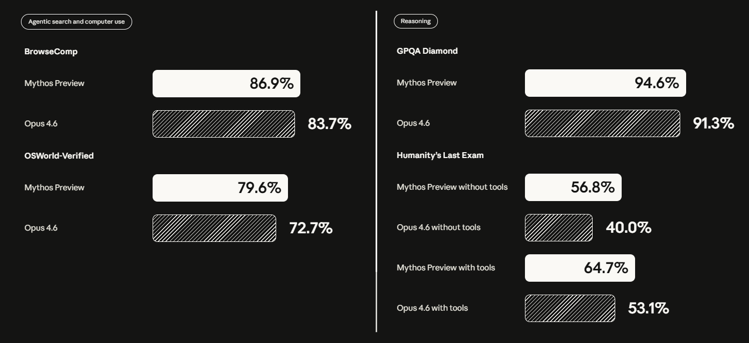Viewport: 749px width, 343px height.
Task: Select the GPQA Diamond benchmark heading
Action: [x=427, y=51]
